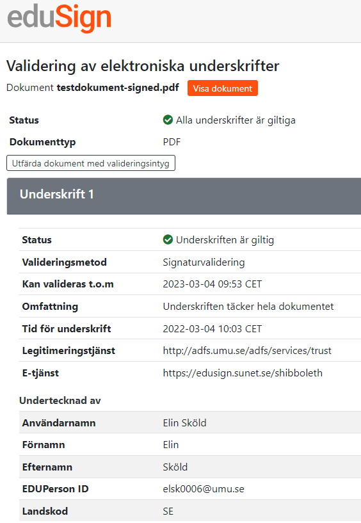Screen dimensions: 361x523
Task: Click the Förnamn label
Action: click(x=44, y=445)
